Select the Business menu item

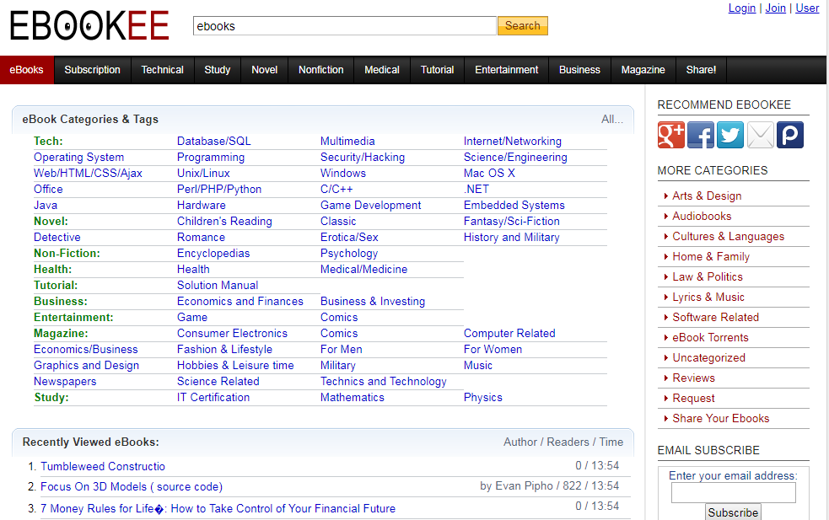coord(579,70)
